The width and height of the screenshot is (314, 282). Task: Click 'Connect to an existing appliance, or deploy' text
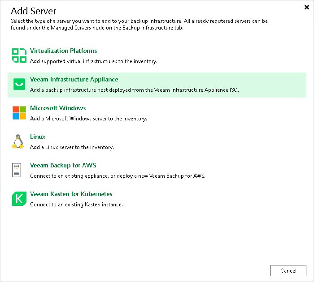tap(118, 176)
